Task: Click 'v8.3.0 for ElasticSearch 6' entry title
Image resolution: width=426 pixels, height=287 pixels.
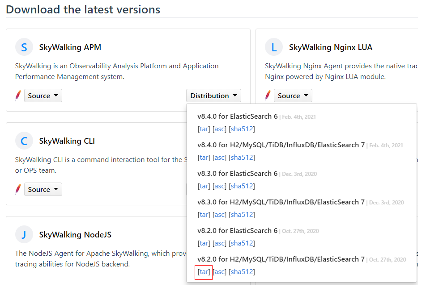Action: tap(238, 174)
